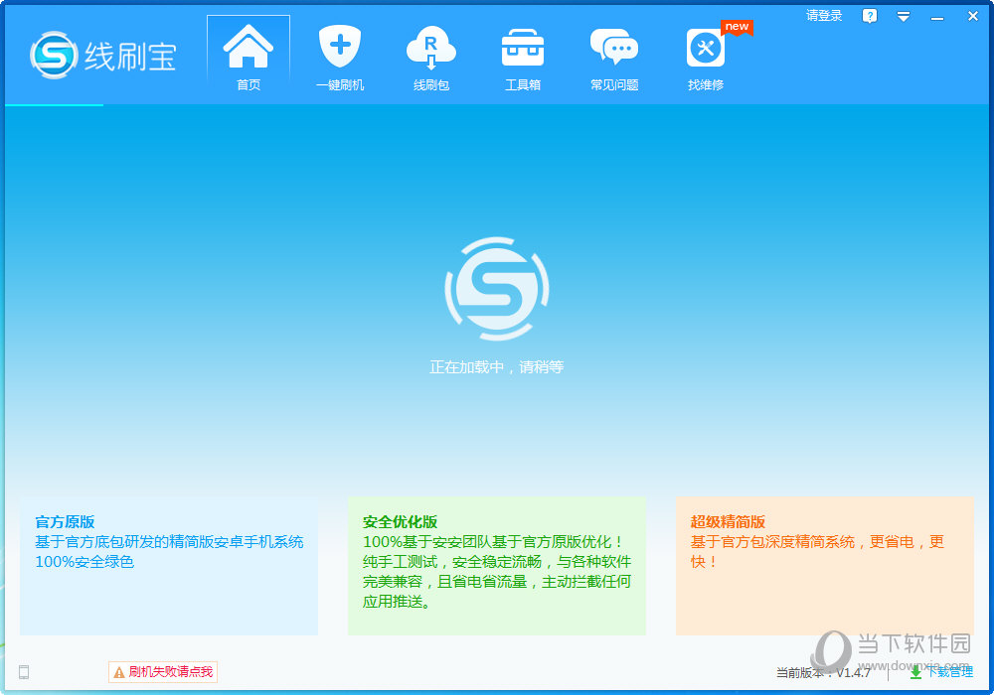Open the help question mark icon
994x695 pixels.
870,16
